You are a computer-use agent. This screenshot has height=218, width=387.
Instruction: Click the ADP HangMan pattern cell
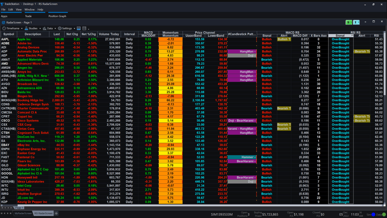(242, 51)
